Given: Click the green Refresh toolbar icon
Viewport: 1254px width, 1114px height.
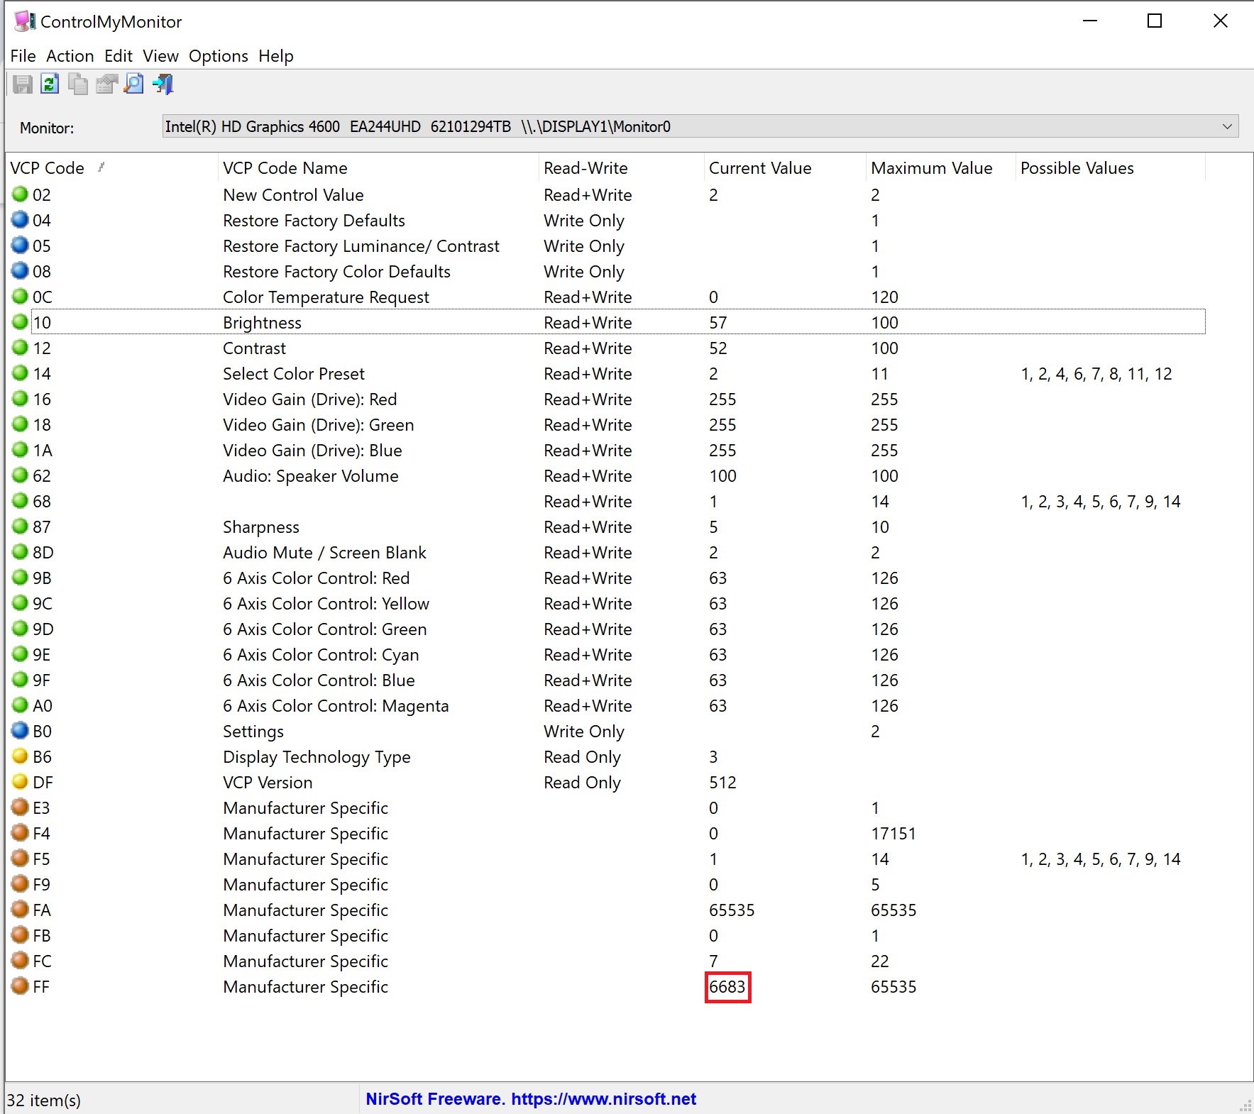Looking at the screenshot, I should (50, 84).
